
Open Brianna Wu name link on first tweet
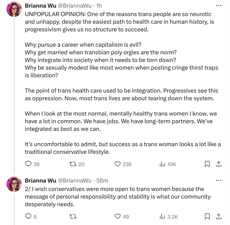(x=40, y=6)
